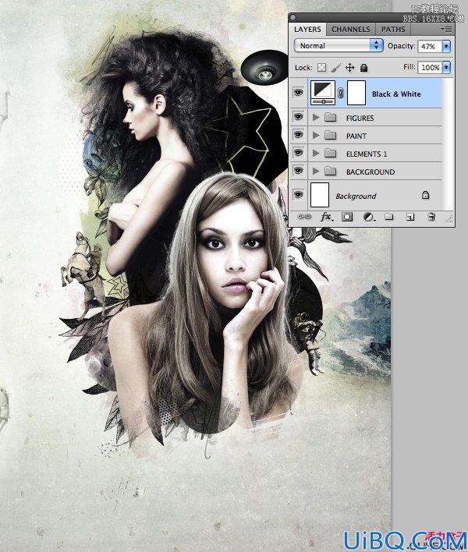
Task: Select the Black & White layer mask thumbnail
Action: [356, 93]
